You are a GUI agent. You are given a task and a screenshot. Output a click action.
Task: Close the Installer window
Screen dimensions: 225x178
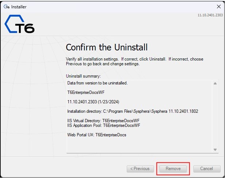pos(219,7)
